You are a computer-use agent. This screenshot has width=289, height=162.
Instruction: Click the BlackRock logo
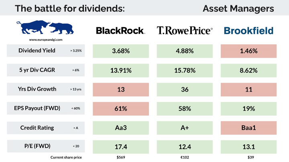121,30
